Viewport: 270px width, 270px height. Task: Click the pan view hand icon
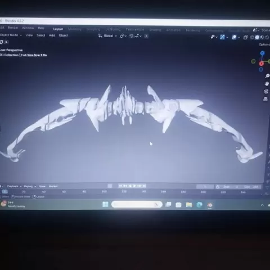point(267,84)
